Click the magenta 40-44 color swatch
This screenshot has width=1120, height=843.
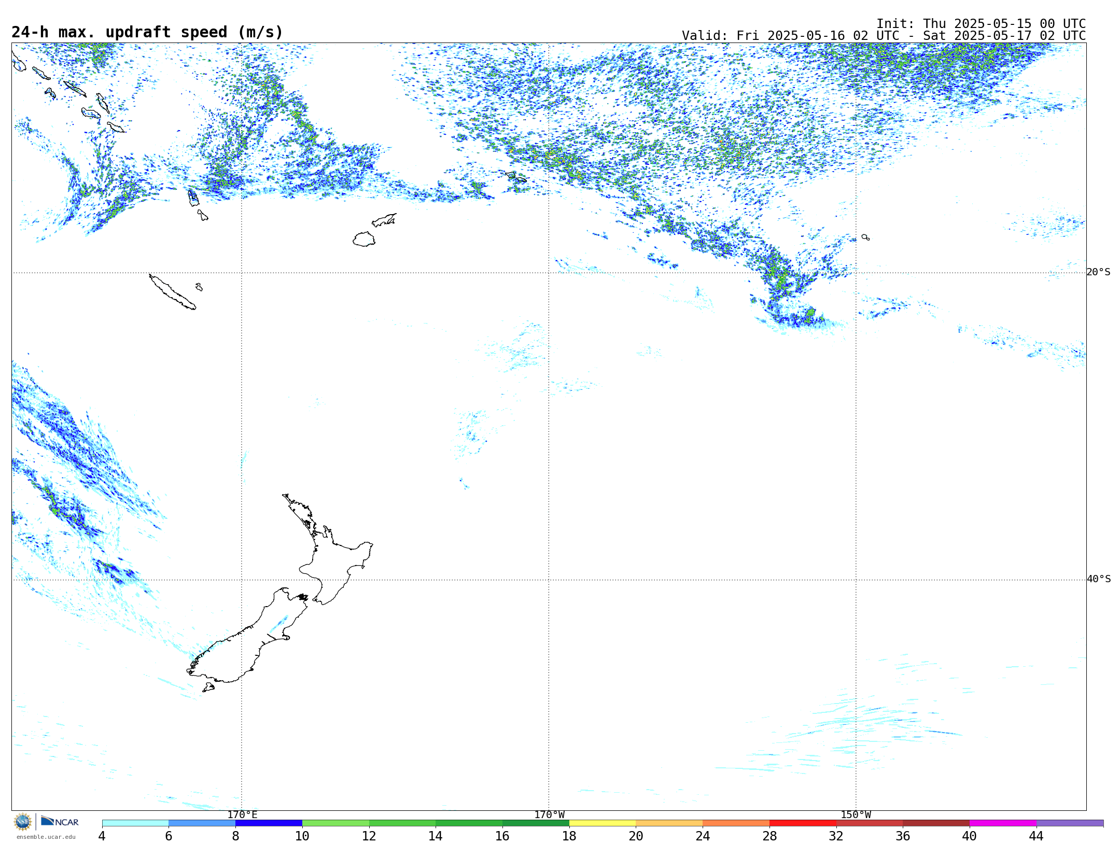pyautogui.click(x=1003, y=823)
